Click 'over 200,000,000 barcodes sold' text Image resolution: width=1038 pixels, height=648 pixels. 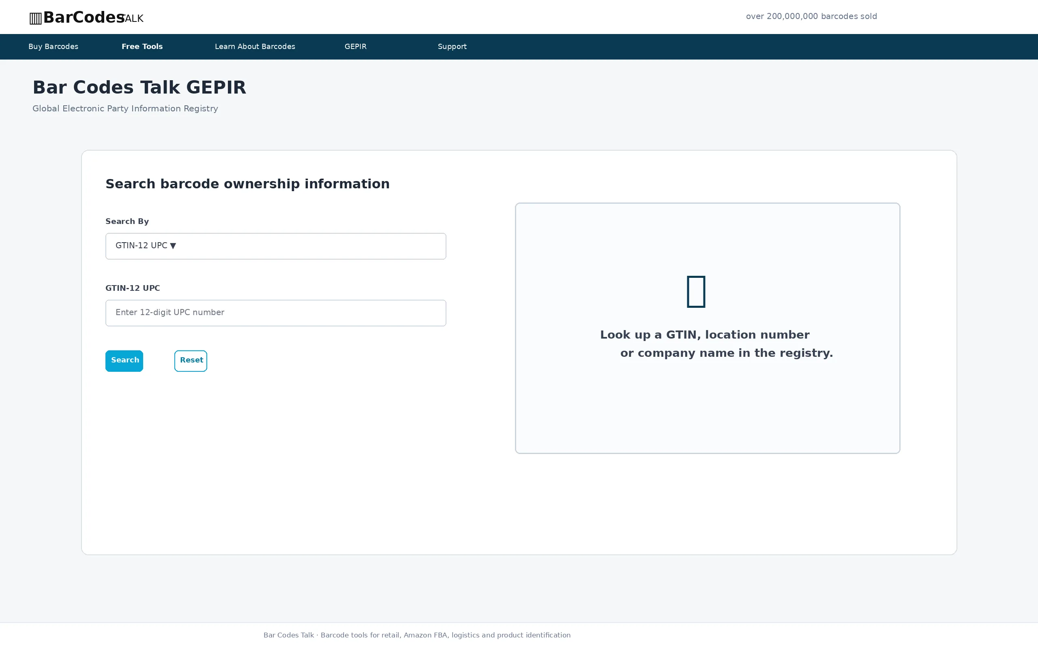pos(811,16)
